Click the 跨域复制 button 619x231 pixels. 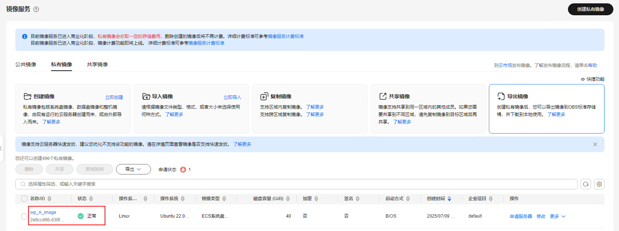[x=95, y=169]
